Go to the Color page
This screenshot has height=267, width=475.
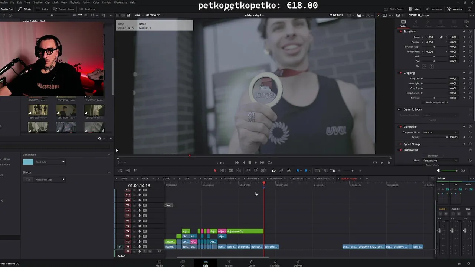click(x=252, y=263)
